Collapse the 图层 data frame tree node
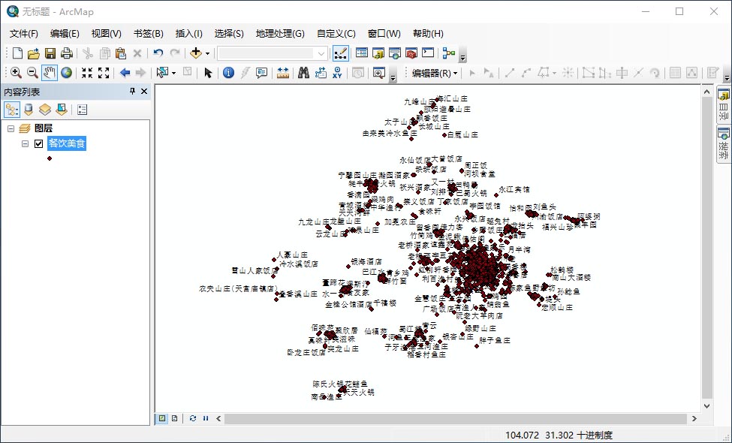This screenshot has width=732, height=443. coord(11,128)
